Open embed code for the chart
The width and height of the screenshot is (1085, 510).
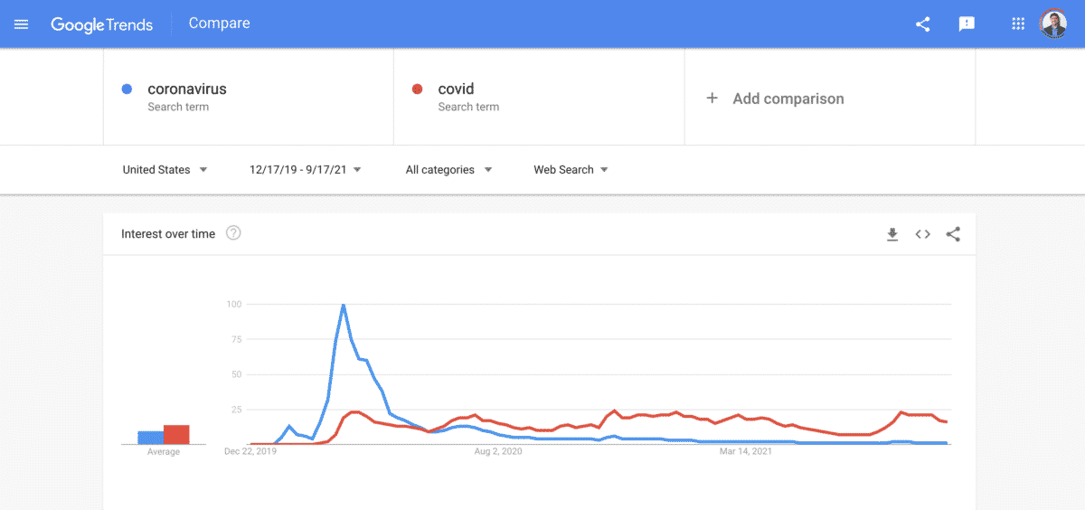922,234
